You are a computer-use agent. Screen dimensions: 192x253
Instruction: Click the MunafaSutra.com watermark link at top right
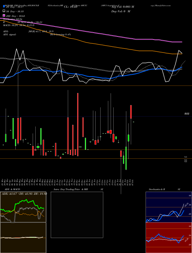(162, 5)
